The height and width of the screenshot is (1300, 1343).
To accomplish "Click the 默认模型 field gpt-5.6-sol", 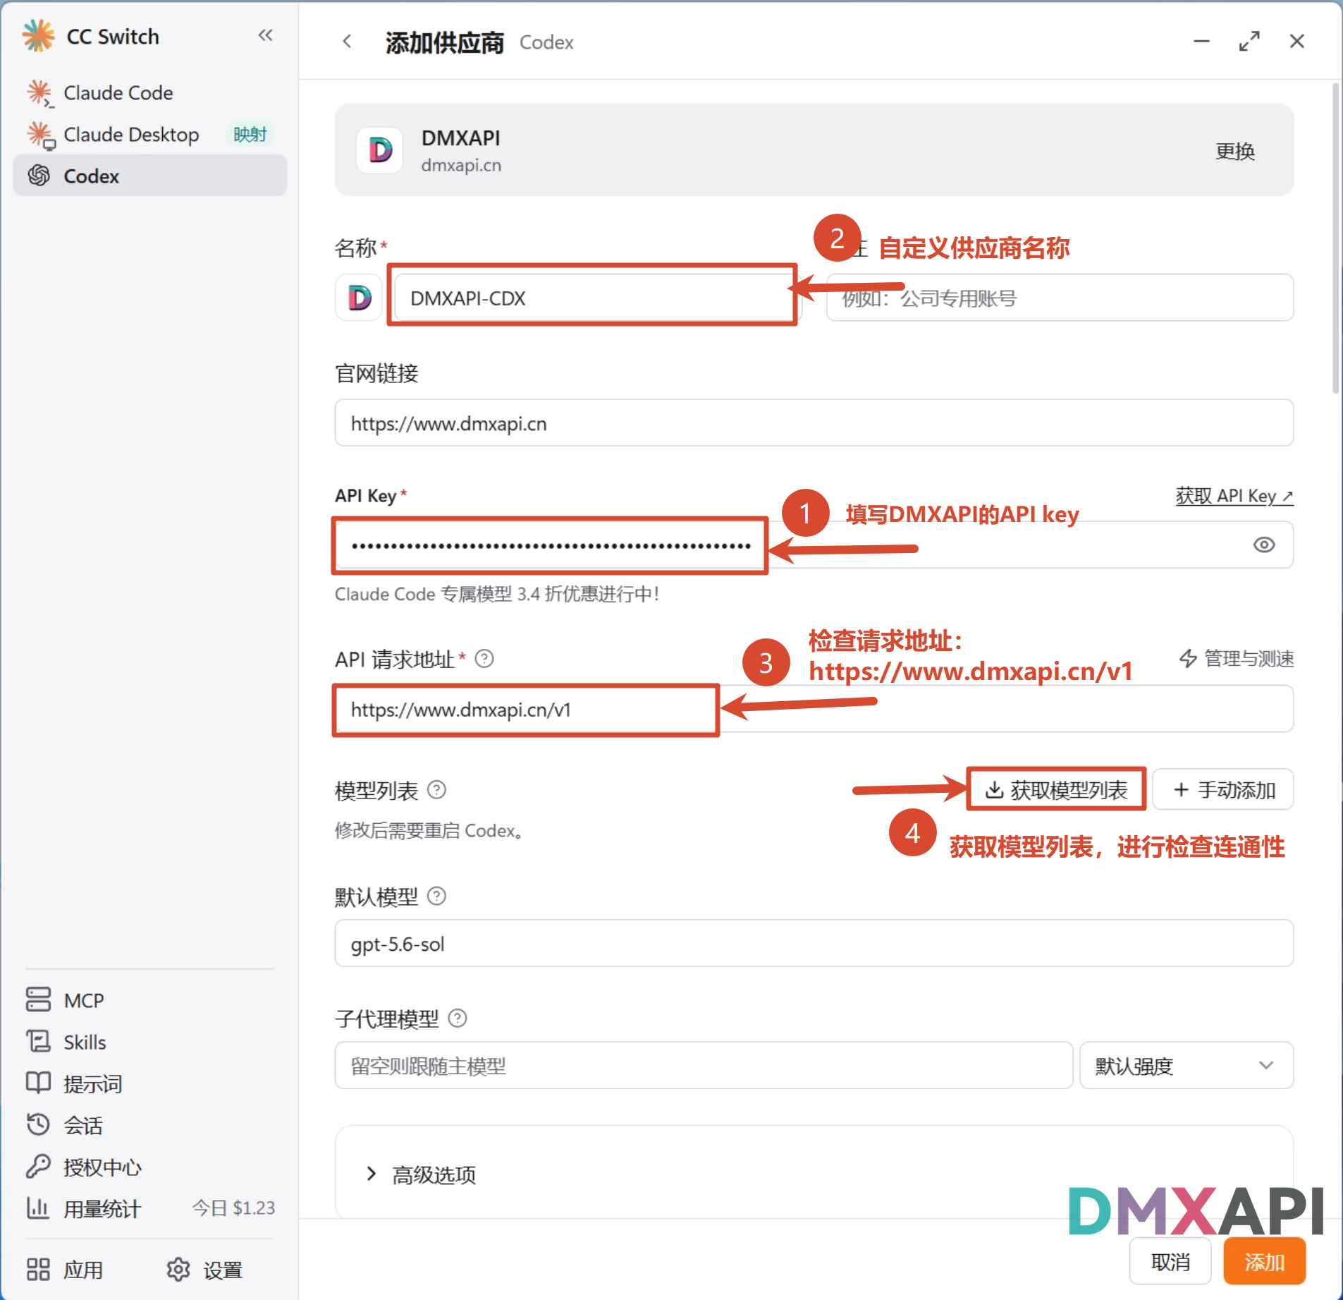I will pos(814,943).
